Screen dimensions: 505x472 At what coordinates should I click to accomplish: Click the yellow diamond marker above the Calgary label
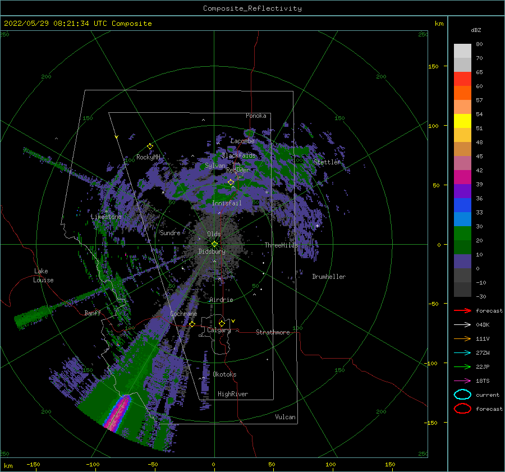(222, 323)
